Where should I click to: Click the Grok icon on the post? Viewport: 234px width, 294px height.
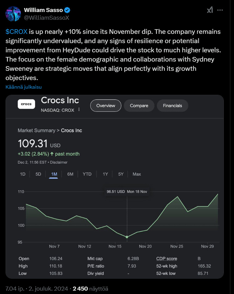click(210, 10)
